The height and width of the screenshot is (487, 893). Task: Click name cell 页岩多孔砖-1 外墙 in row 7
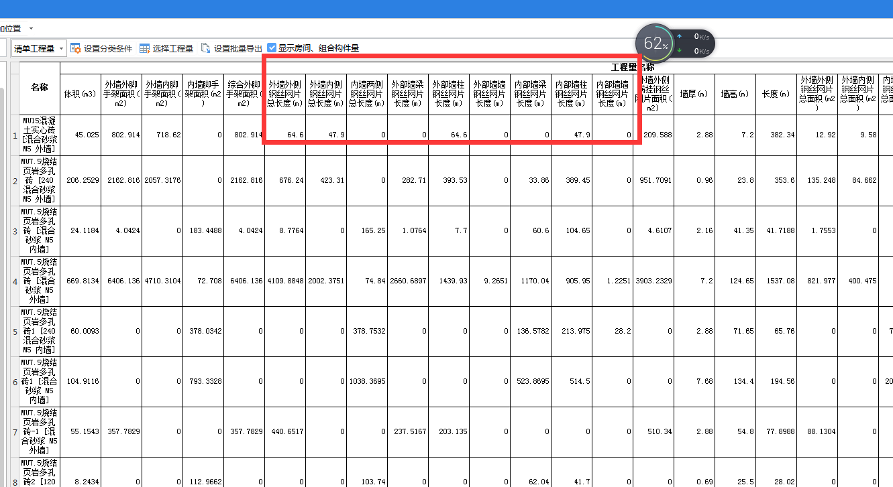coord(40,432)
